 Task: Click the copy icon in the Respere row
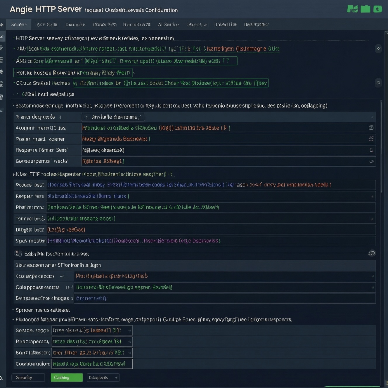(371, 150)
